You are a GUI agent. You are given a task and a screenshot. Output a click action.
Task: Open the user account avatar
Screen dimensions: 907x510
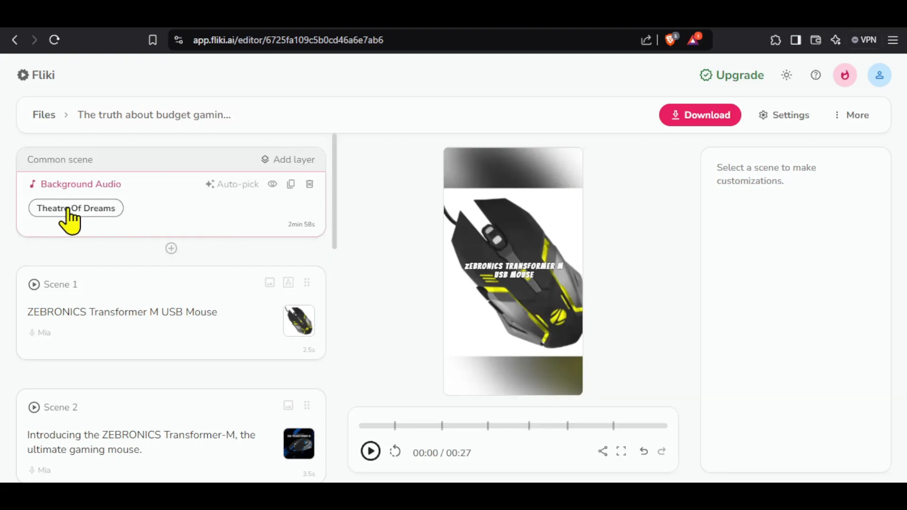coord(880,75)
